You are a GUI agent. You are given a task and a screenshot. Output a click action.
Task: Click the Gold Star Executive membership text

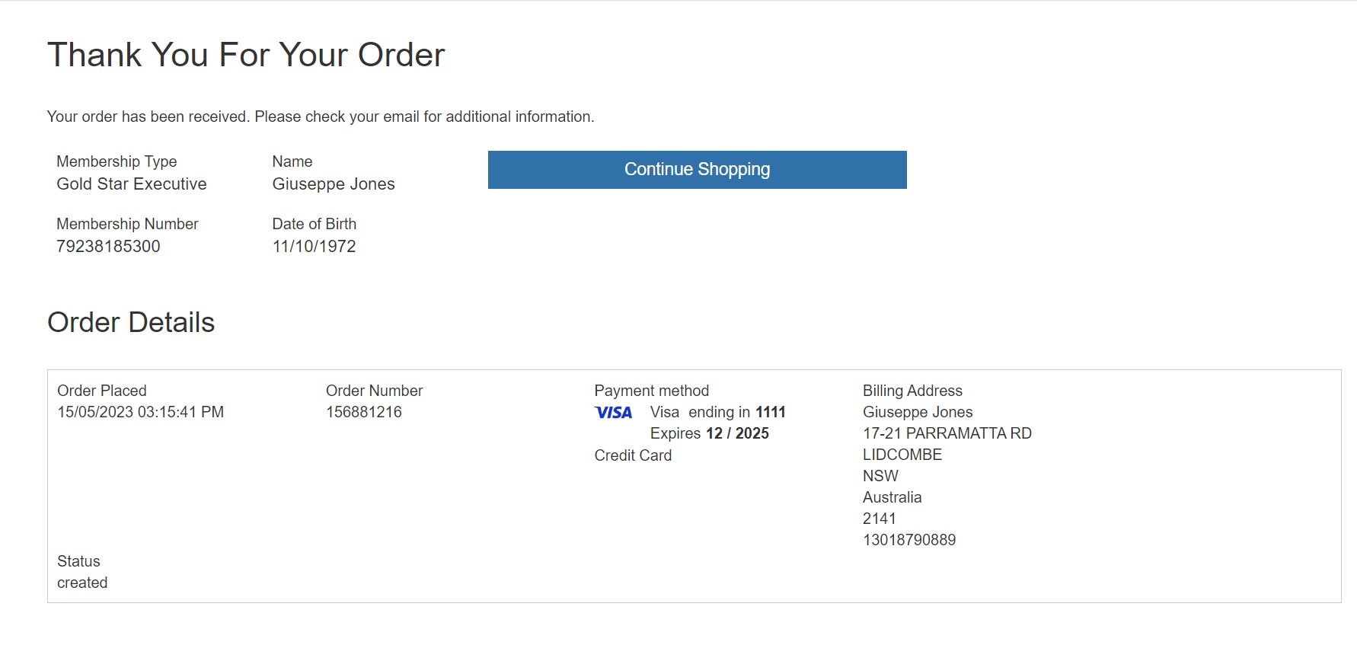coord(132,184)
